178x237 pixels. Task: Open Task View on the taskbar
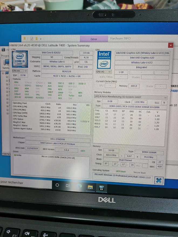click(x=68, y=185)
